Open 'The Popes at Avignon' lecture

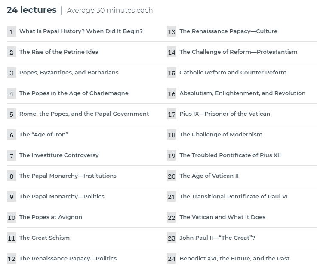[51, 217]
